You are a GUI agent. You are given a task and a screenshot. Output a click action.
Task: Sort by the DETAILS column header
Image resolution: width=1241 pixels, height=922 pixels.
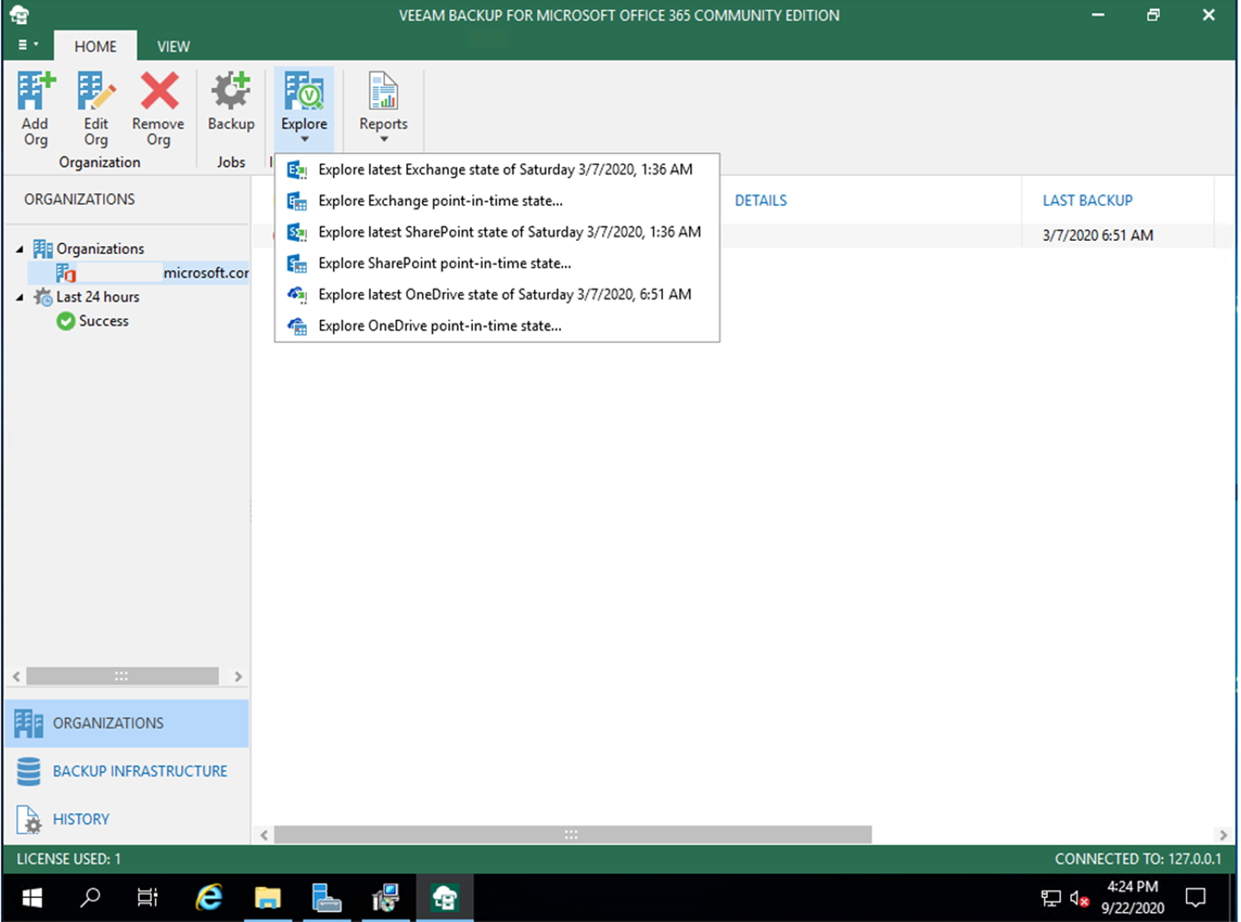pyautogui.click(x=761, y=201)
